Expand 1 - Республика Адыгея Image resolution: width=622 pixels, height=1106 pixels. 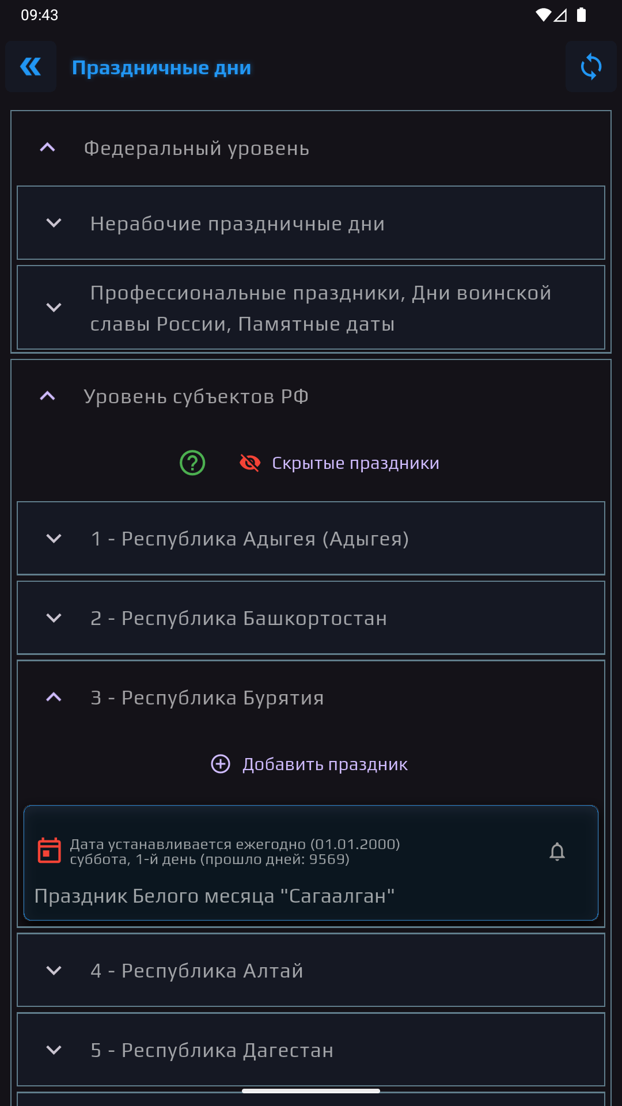[311, 538]
